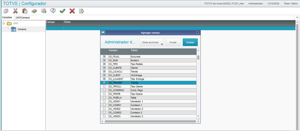The image size is (300, 131).
Task: Select the Vendedor 3 title cell
Action: coord(163,116)
